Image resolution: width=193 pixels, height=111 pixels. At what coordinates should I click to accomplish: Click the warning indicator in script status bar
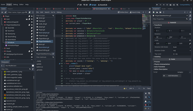click(125, 88)
